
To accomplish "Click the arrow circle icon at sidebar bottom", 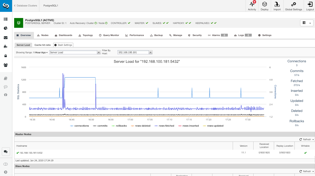I will [x=6, y=172].
